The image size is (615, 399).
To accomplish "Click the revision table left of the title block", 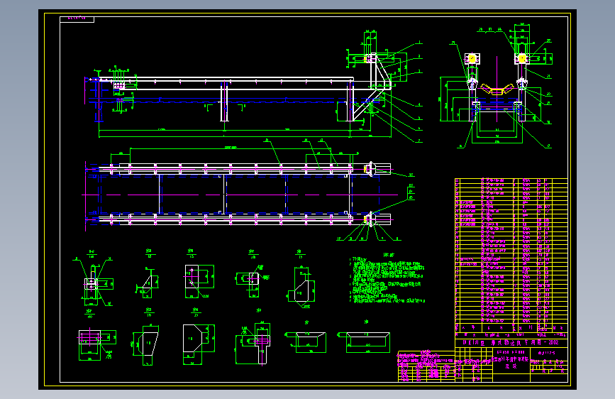I will [426, 366].
